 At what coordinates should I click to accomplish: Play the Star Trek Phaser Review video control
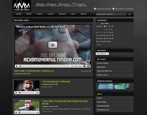click(x=16, y=112)
